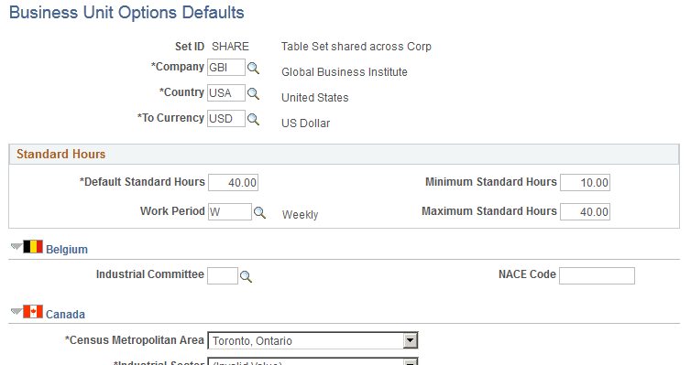Open the Country lookup magnifier
Image resolution: width=691 pixels, height=365 pixels.
click(253, 93)
